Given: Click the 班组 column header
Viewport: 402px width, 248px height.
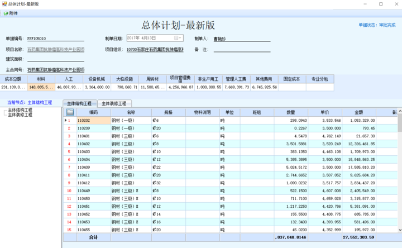Looking at the screenshot, I should (x=257, y=112).
